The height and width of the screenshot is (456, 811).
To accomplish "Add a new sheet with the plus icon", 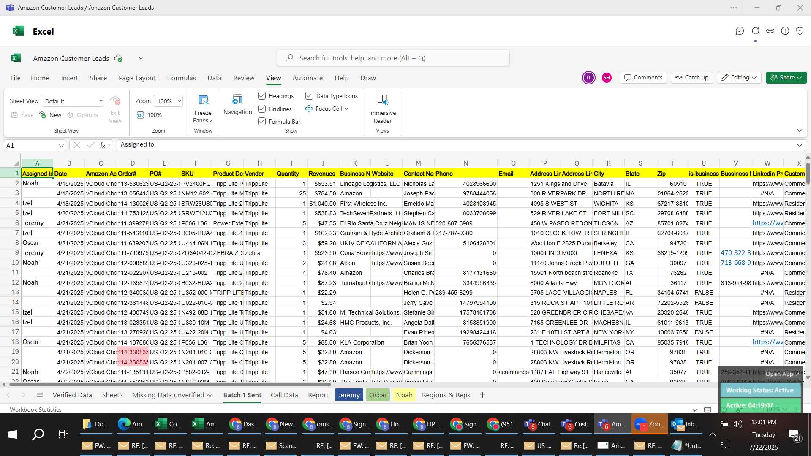I will tap(482, 395).
